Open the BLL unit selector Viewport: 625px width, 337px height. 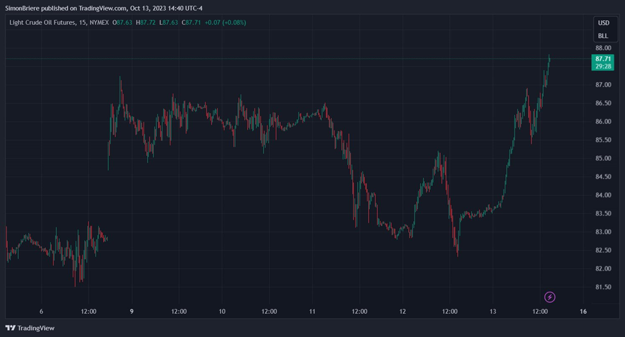click(603, 36)
